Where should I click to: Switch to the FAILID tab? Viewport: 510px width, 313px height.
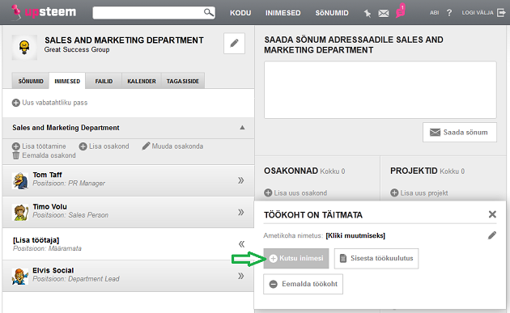[x=104, y=81]
